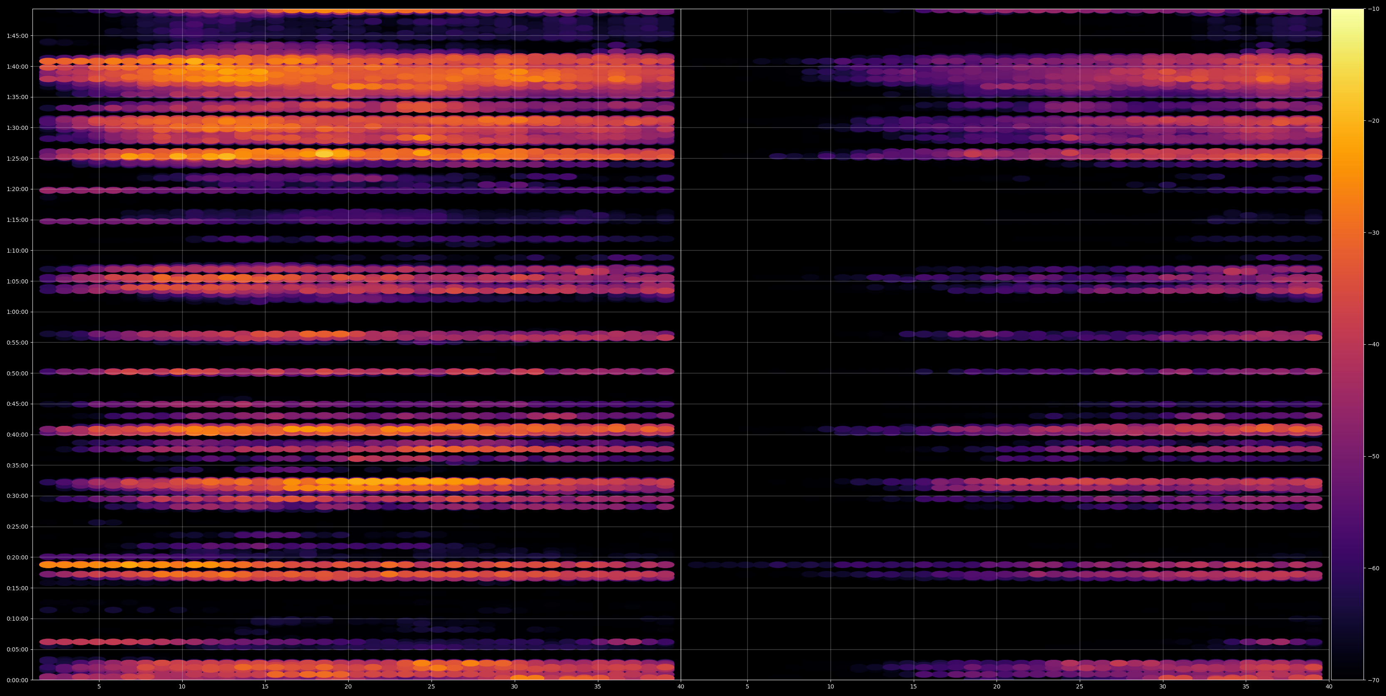The height and width of the screenshot is (696, 1386).
Task: Select the -40 colorbar tick label
Action: coord(1374,345)
